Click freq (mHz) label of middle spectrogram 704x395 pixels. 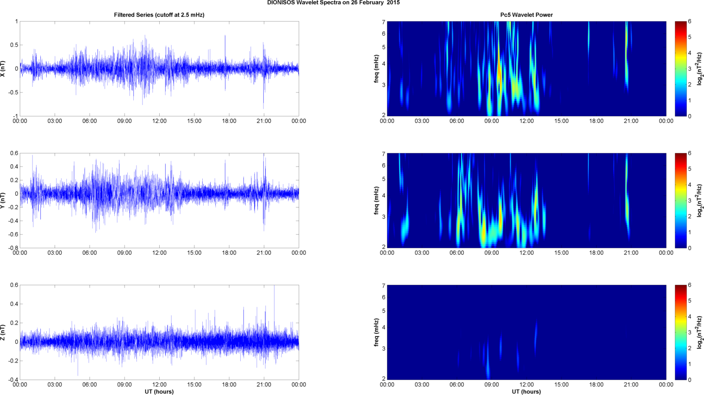tap(377, 200)
